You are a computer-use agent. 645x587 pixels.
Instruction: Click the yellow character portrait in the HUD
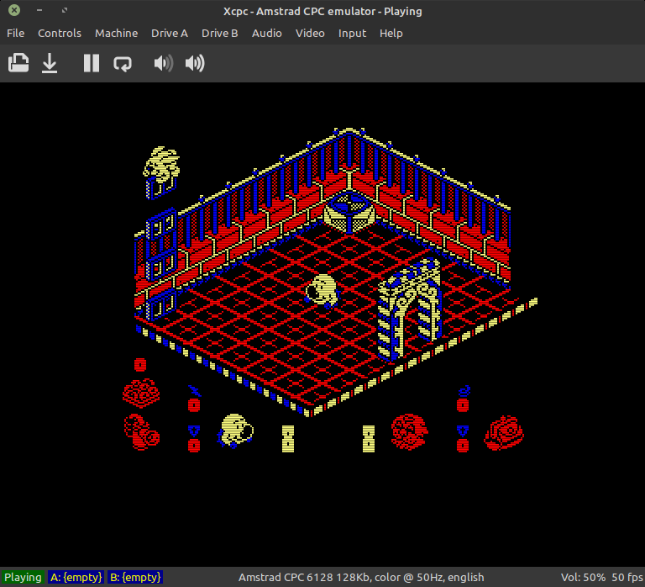tap(235, 431)
